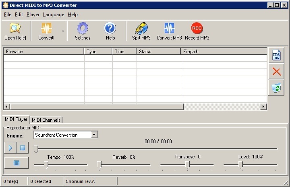Viewport: 290px width, 187px height.
Task: Open the Convert MP3 tool
Action: 169,29
